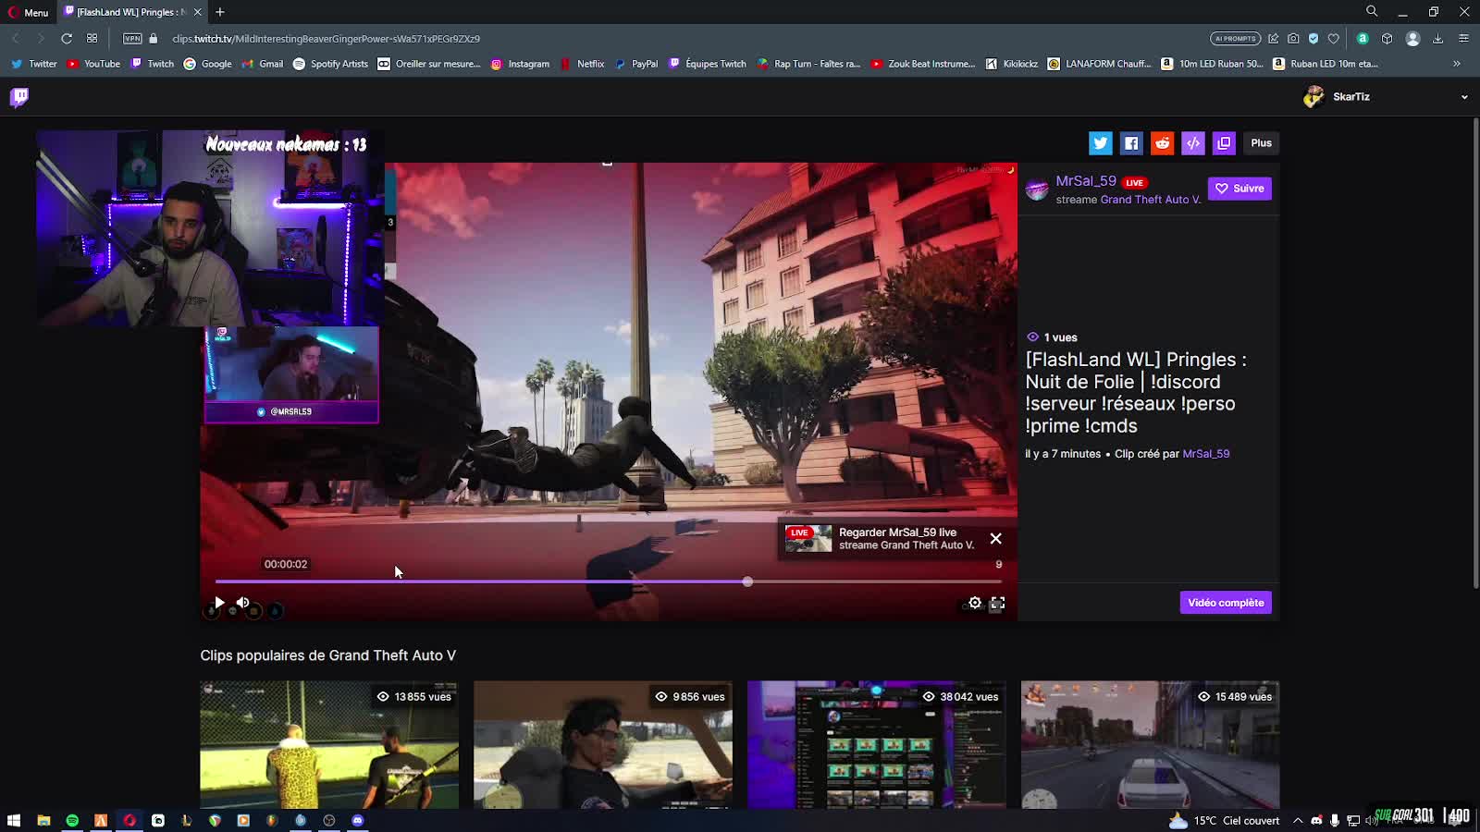Dismiss the Regarder MrSal_59 live popup
This screenshot has height=832, width=1480.
click(996, 538)
